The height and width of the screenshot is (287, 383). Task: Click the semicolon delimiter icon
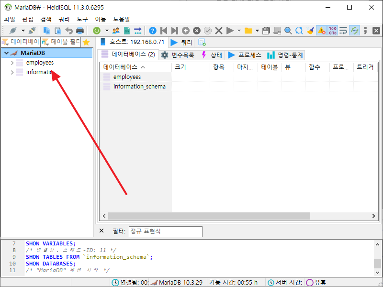(x=365, y=31)
